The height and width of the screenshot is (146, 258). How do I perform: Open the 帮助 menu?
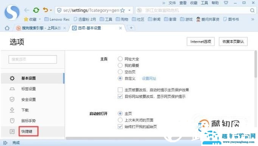(215, 3)
